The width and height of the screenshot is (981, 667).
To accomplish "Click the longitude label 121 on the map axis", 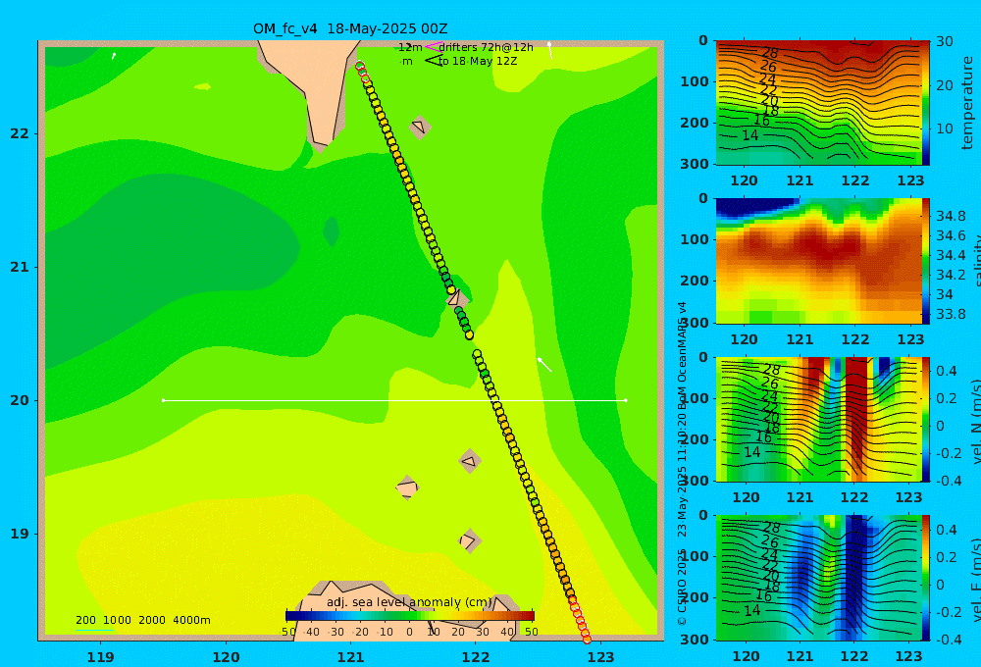I will (351, 657).
